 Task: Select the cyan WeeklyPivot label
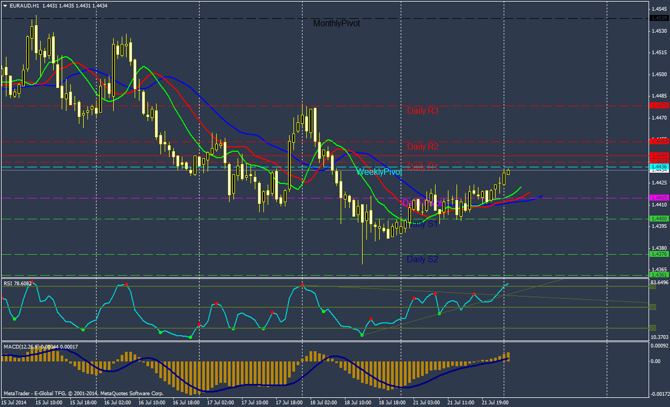[379, 172]
